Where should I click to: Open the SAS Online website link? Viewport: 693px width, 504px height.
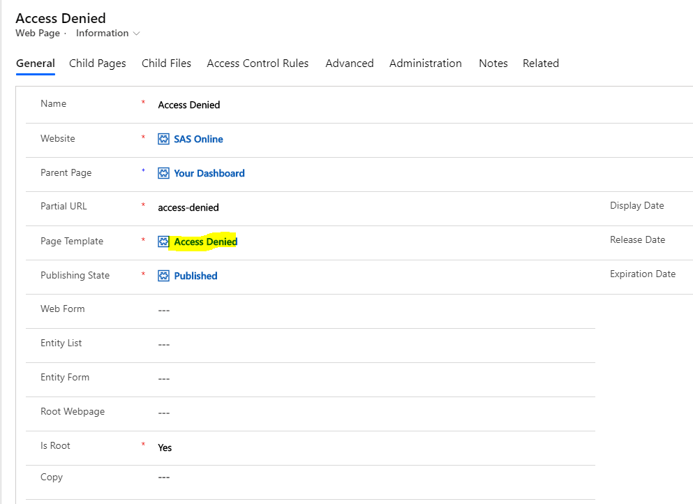198,139
